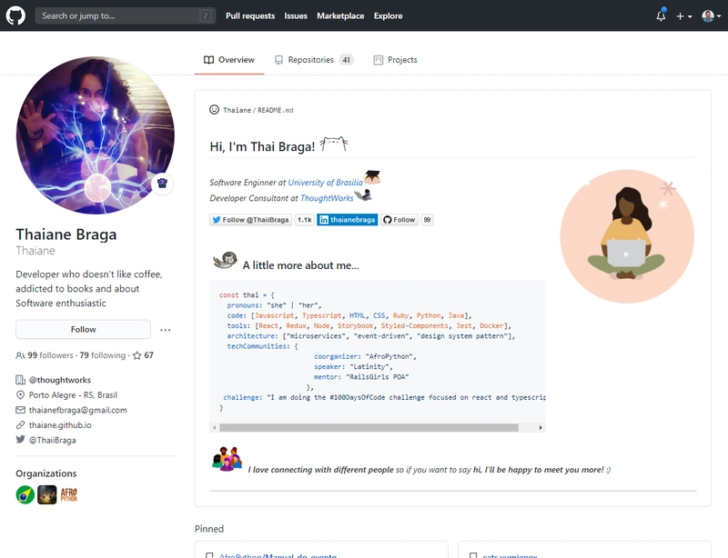Click the graduation cap emoji image
This screenshot has width=728, height=558.
coord(372,177)
